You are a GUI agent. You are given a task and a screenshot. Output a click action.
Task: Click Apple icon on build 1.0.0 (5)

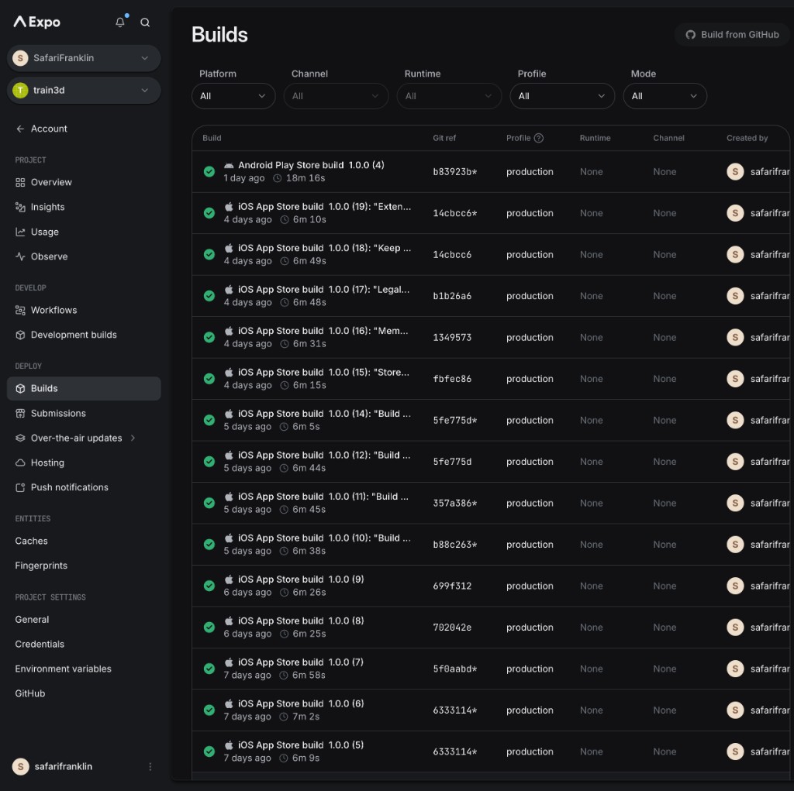229,745
